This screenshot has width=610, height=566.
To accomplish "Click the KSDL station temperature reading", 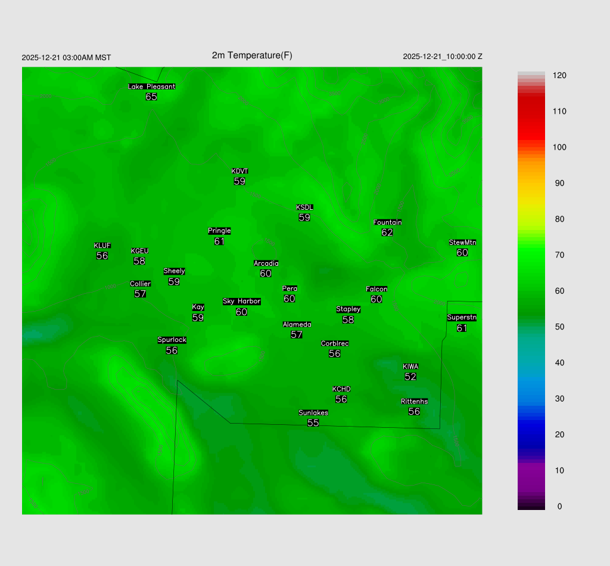I will click(x=304, y=217).
